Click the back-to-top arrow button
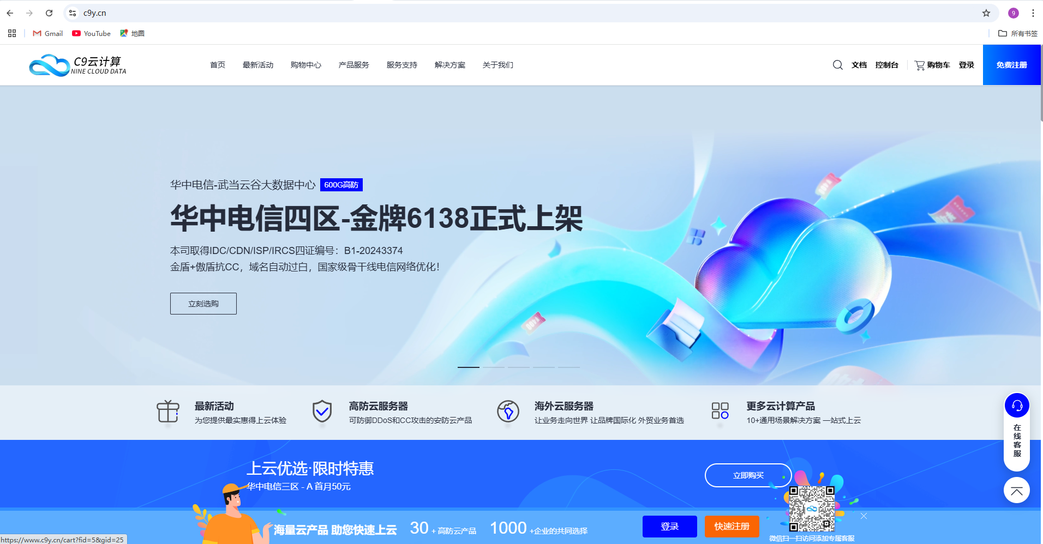 tap(1016, 491)
